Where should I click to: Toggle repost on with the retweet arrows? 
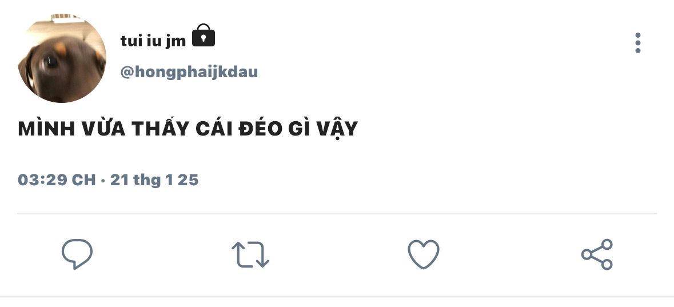pos(250,254)
